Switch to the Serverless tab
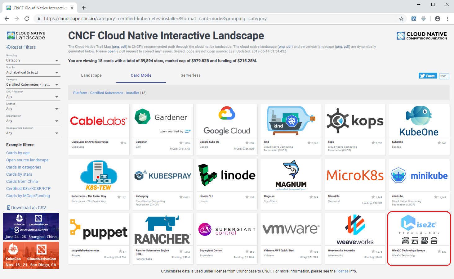454x279 pixels. (x=191, y=75)
